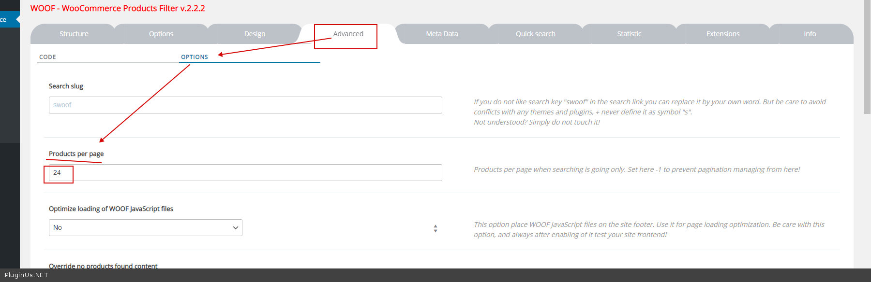The height and width of the screenshot is (282, 871).
Task: Open the Structure tab
Action: [x=74, y=34]
